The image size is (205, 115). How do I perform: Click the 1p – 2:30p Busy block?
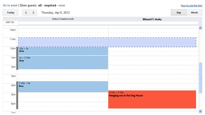pyautogui.click(x=63, y=62)
